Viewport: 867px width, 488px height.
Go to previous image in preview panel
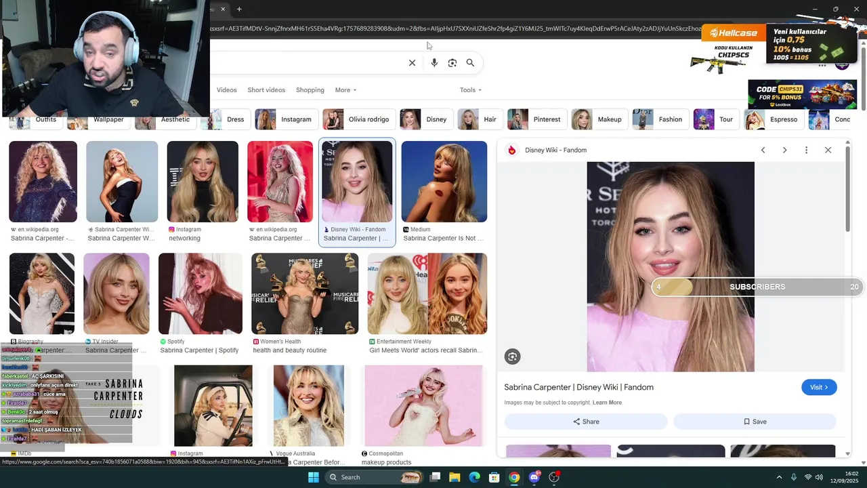[x=763, y=150]
